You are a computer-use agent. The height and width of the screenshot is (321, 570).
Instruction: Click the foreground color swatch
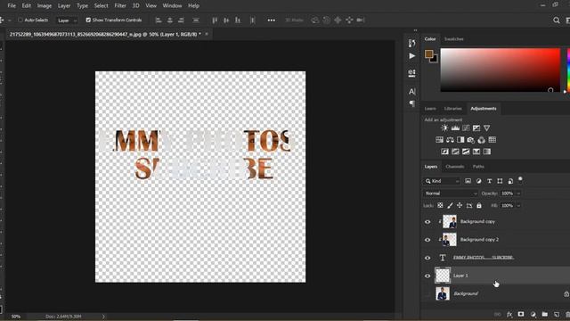(x=429, y=54)
